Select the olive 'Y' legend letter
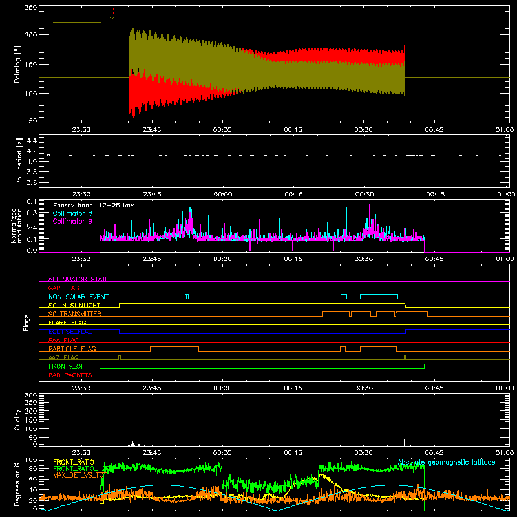 pyautogui.click(x=112, y=20)
